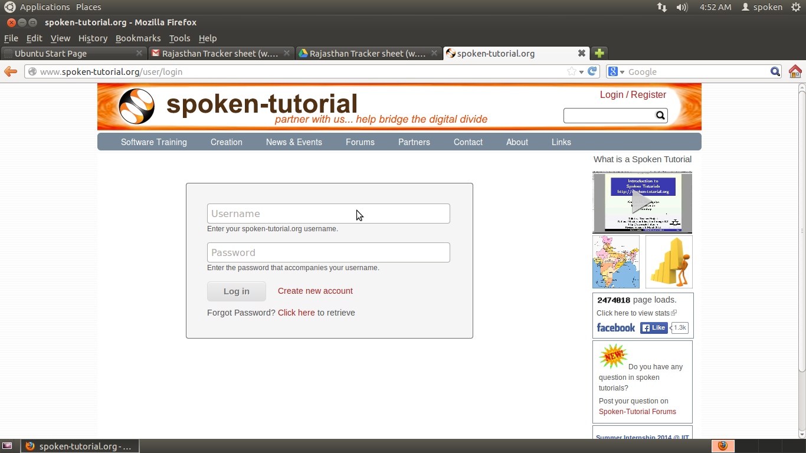Click the spoken-tutorial logo icon
Screen dimensions: 806x453
[136, 106]
